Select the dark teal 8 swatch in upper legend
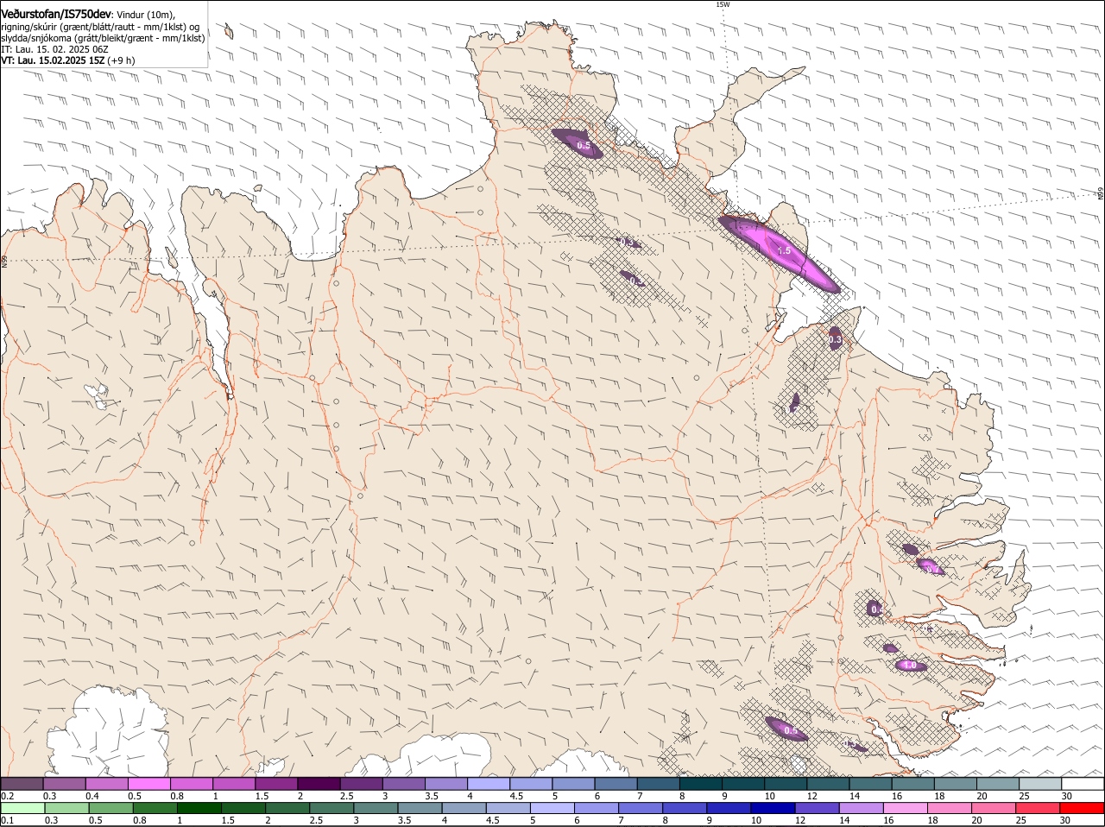 click(700, 784)
